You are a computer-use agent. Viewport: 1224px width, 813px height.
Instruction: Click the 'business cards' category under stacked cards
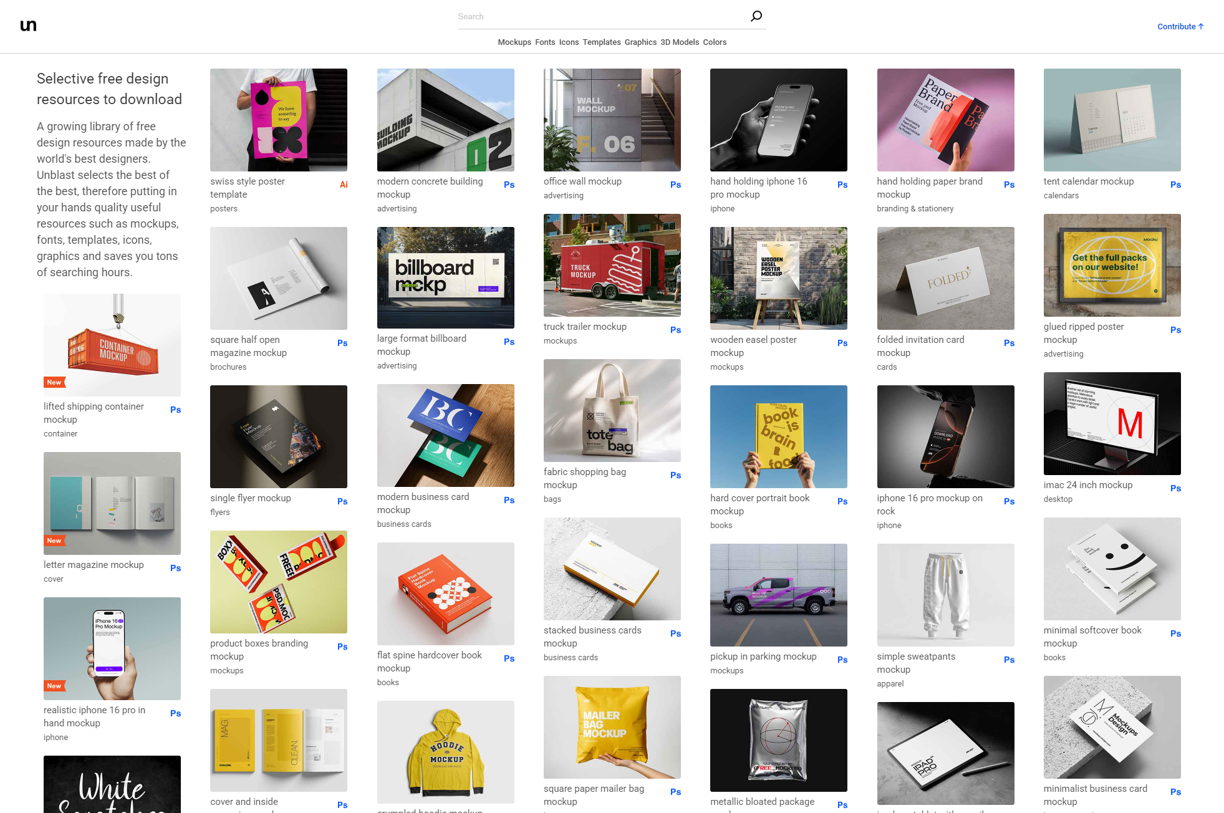(571, 658)
